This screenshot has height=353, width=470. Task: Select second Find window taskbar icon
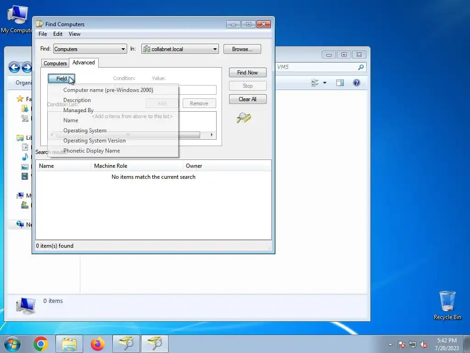click(155, 344)
